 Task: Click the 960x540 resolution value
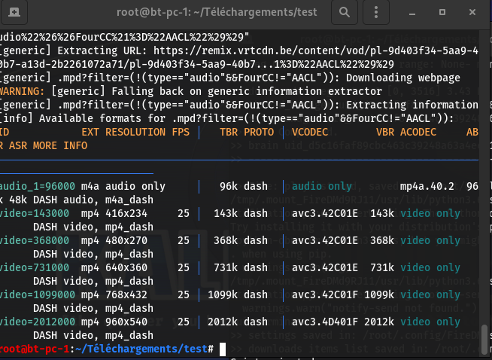[126, 322]
